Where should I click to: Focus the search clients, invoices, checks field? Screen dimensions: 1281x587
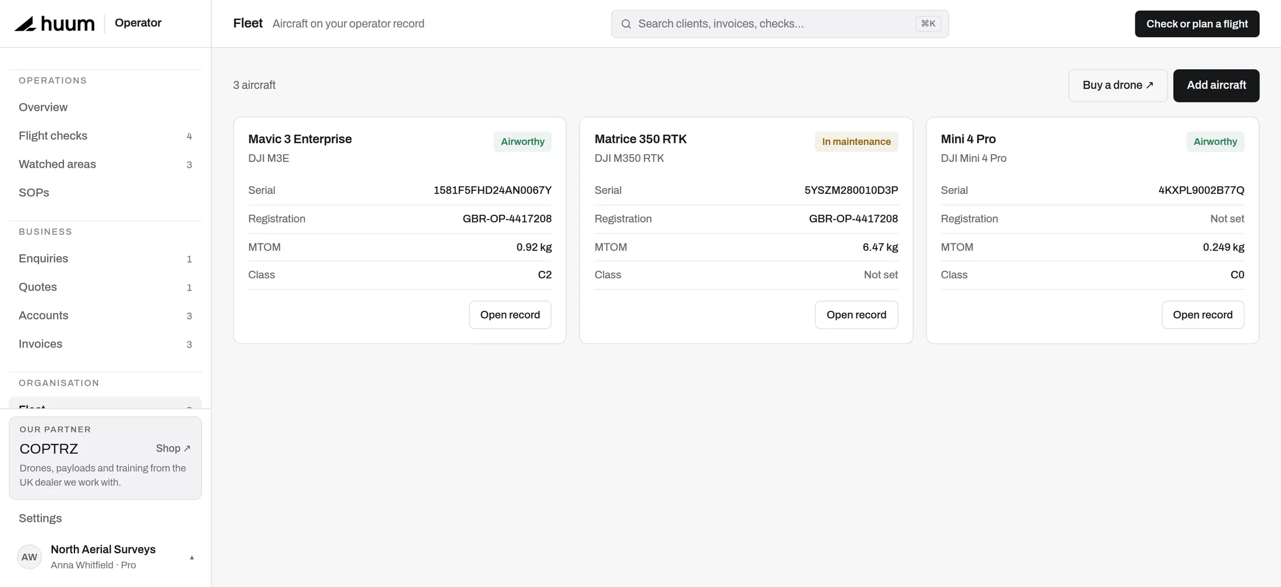[780, 24]
